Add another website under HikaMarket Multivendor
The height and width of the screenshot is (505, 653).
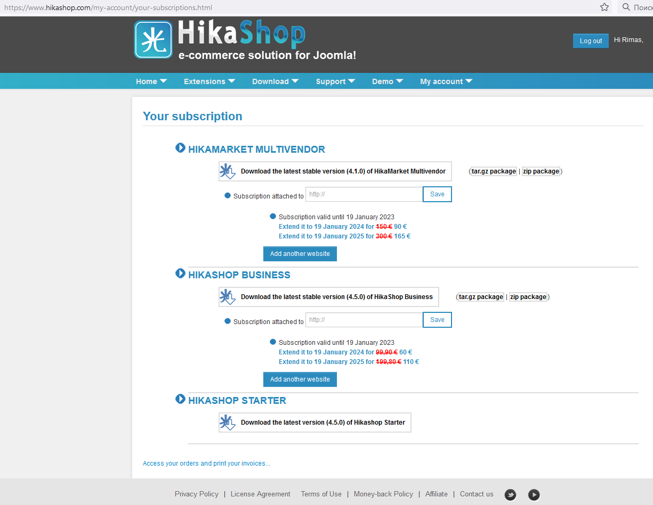[300, 254]
